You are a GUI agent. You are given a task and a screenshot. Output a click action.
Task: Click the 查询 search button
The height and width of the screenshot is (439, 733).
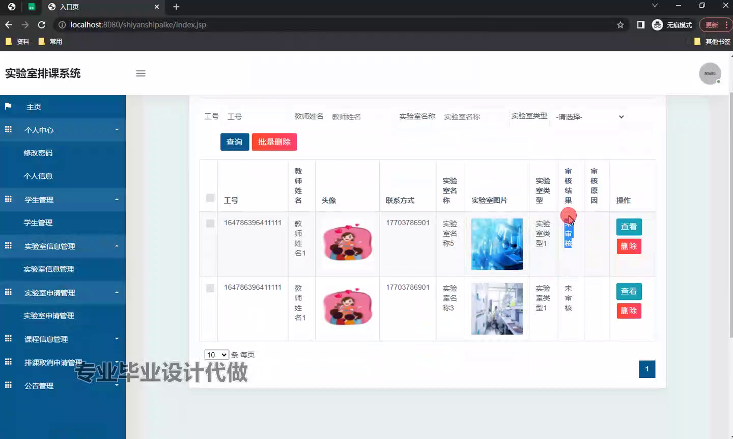pos(235,142)
